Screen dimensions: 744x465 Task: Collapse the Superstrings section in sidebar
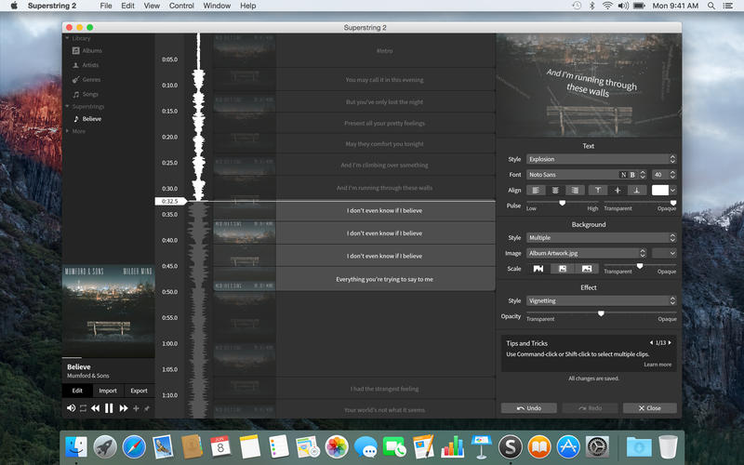[x=67, y=106]
